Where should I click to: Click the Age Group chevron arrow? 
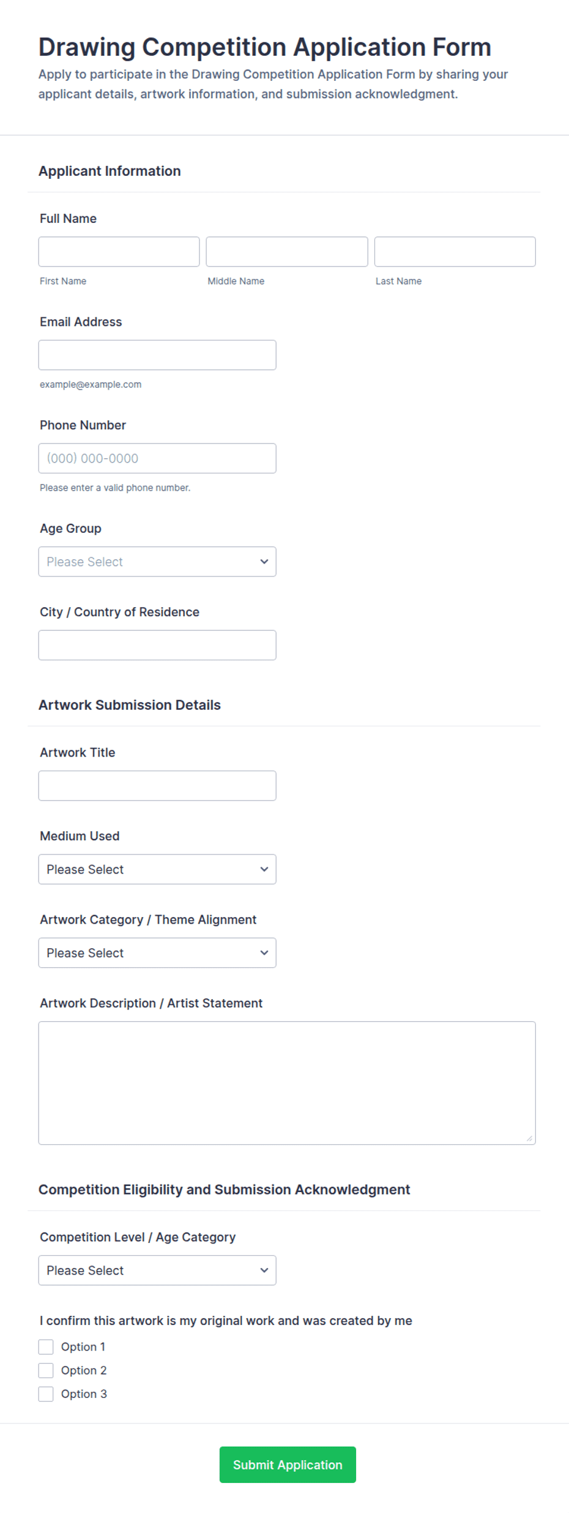[264, 562]
